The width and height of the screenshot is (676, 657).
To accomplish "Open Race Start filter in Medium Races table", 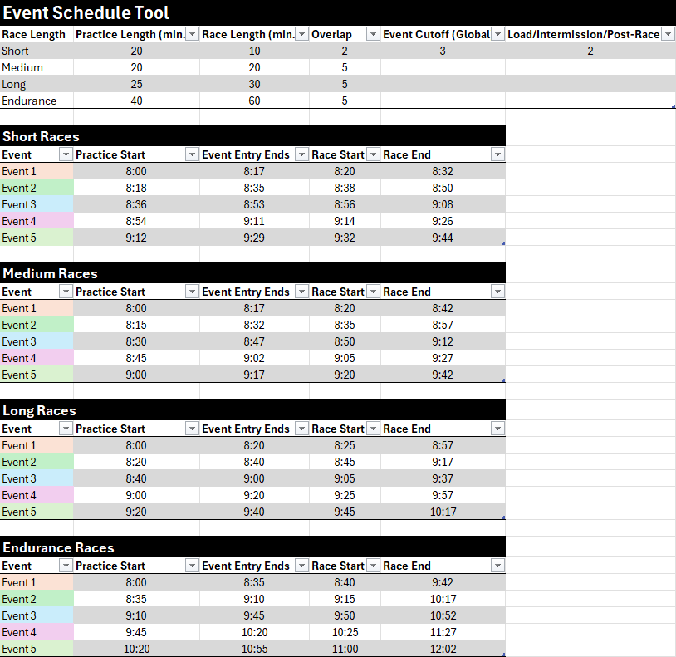I will pos(373,292).
